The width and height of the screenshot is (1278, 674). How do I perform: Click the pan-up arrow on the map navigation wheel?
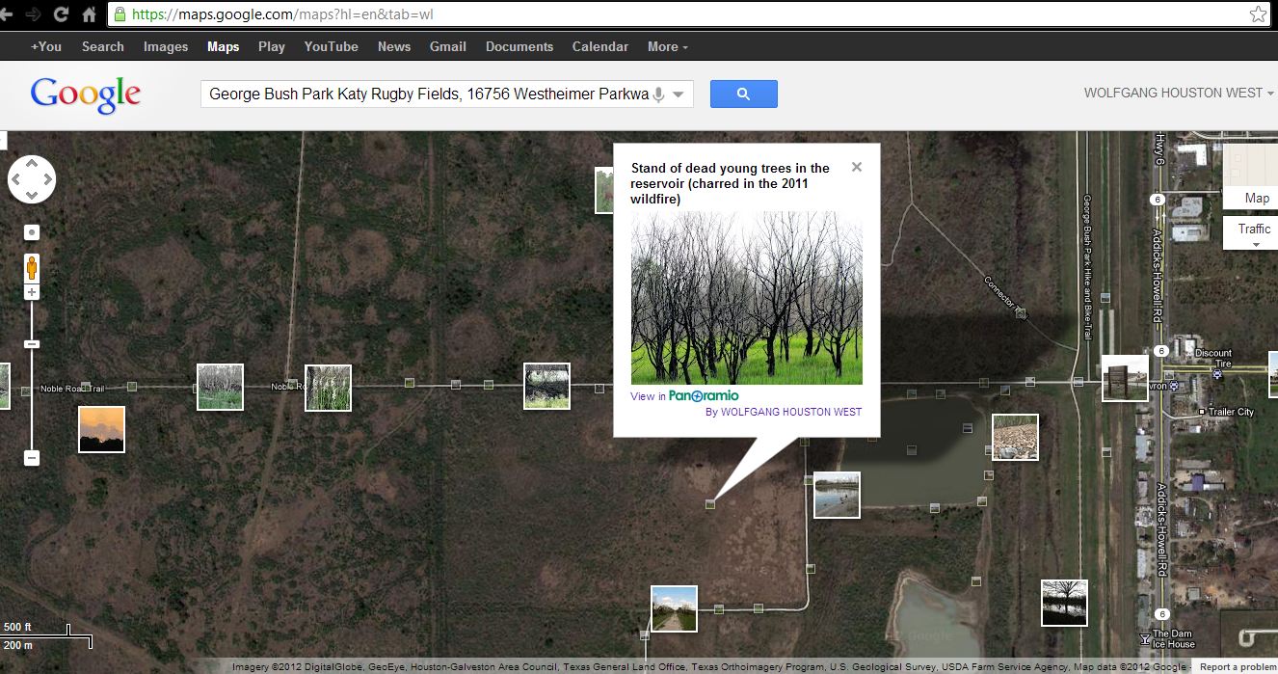[x=32, y=161]
